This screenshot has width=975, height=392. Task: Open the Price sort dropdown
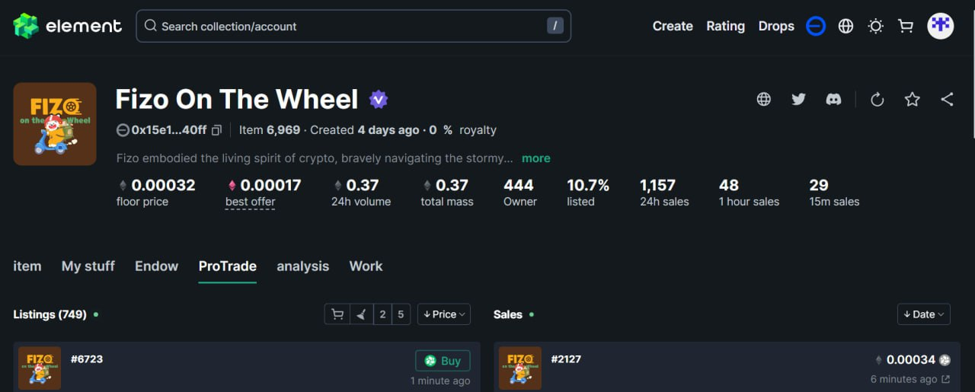coord(444,314)
